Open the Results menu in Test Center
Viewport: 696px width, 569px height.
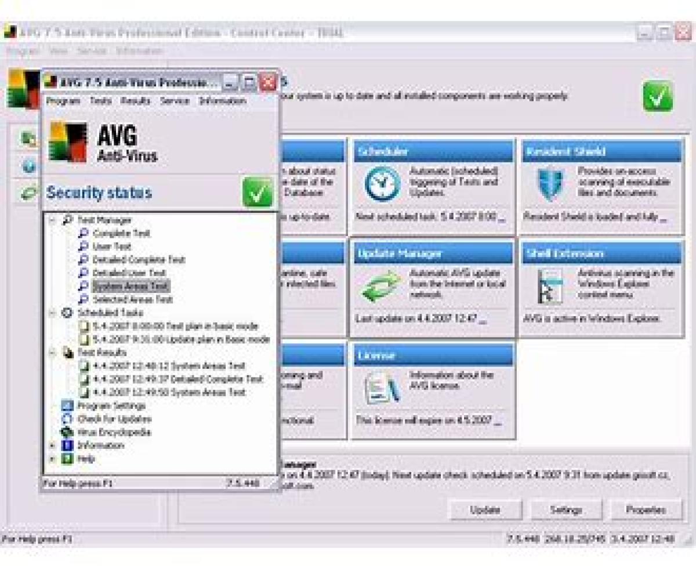(135, 101)
